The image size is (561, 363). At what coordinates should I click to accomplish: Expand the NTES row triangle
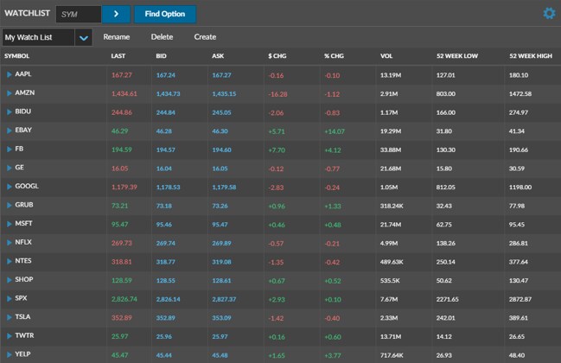click(10, 261)
